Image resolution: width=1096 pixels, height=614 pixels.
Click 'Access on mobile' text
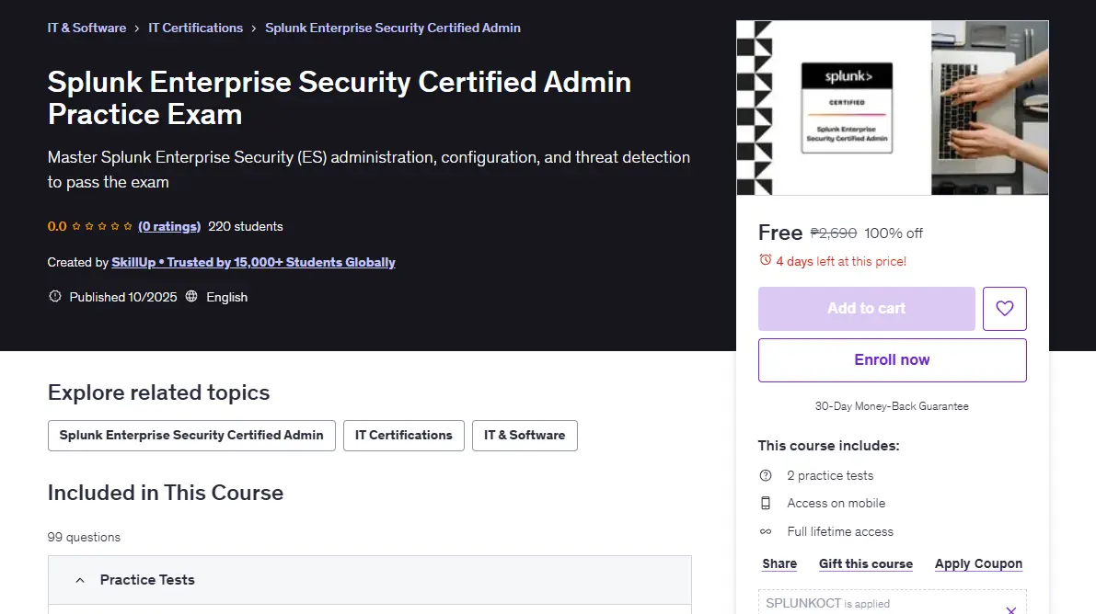coord(836,503)
